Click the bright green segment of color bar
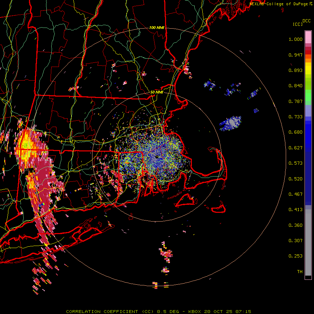Viewport: 314px width, 314px height. point(308,95)
